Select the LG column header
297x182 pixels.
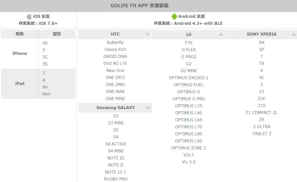coord(188,34)
